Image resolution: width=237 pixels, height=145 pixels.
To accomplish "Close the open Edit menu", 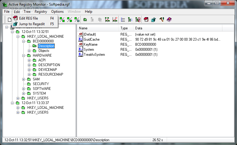I will point(17,12).
